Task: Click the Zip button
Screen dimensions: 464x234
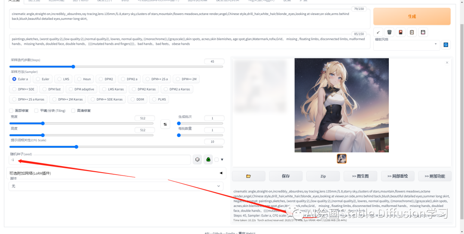Action: tap(323, 176)
